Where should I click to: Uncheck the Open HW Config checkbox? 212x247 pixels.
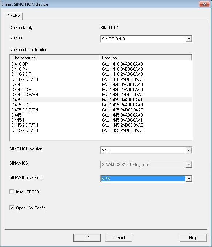tap(12, 208)
